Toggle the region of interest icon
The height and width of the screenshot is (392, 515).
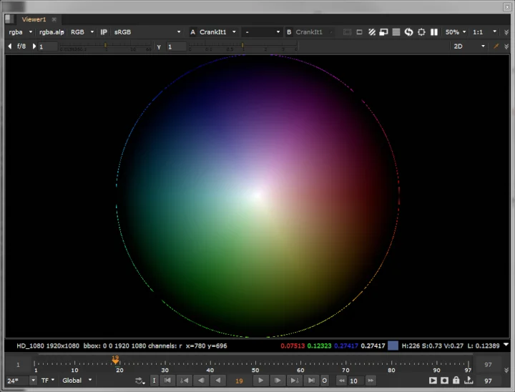[x=372, y=32]
